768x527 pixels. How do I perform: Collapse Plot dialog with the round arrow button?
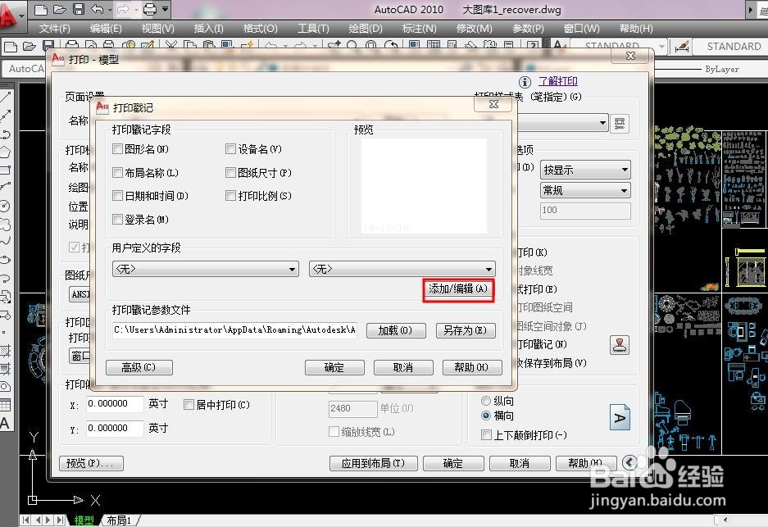(x=629, y=462)
